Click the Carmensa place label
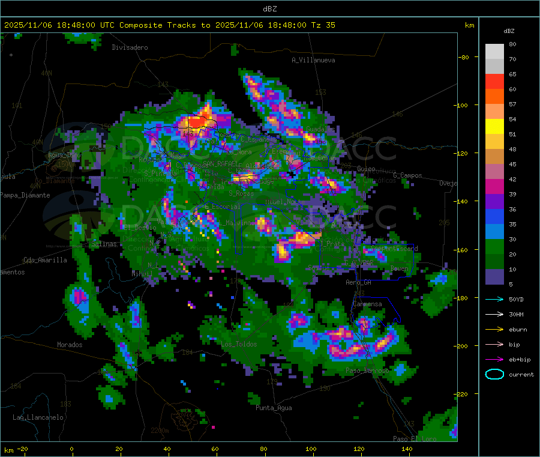The height and width of the screenshot is (457, 540). click(367, 304)
